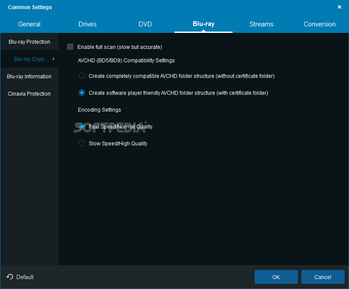Click the Common Settings title text
349x289 pixels.
30,7
